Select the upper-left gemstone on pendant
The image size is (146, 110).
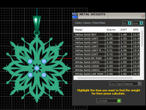[30, 61]
